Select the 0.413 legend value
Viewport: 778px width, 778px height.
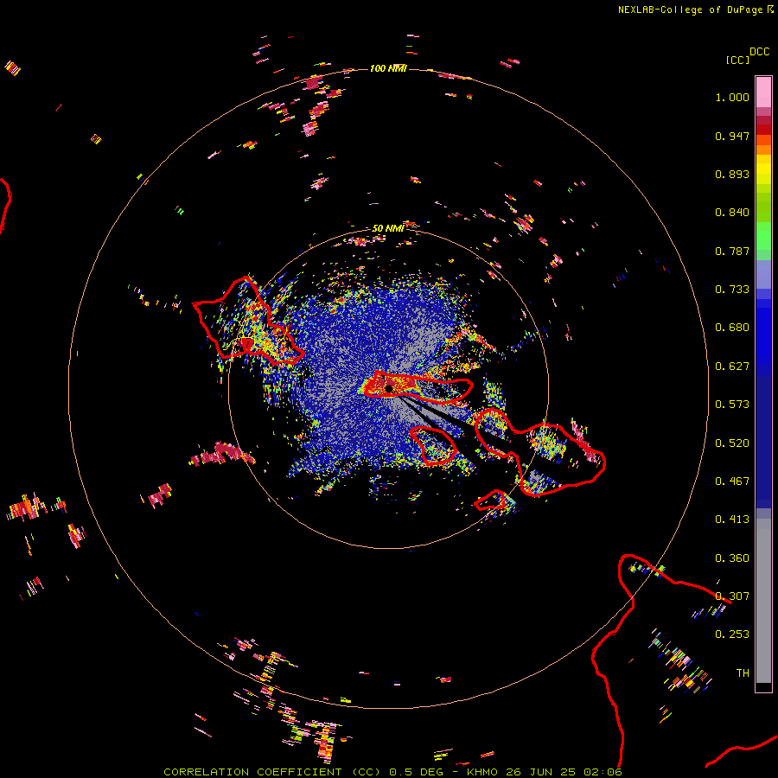click(732, 520)
